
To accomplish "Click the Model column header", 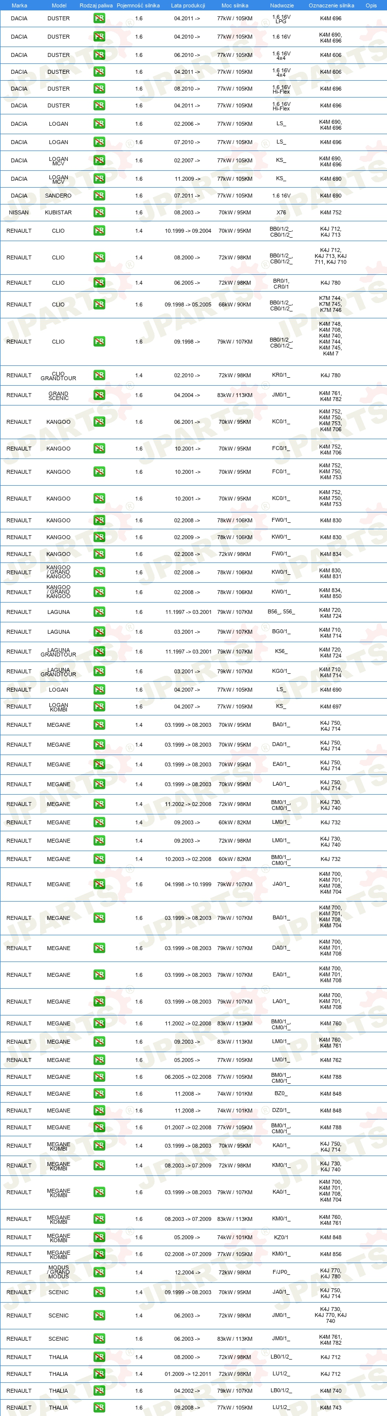I will (x=59, y=5).
